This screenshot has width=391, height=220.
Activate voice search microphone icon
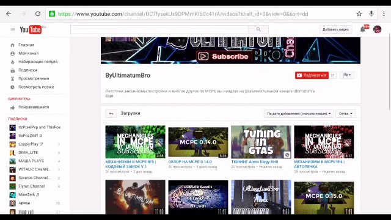(371, 13)
